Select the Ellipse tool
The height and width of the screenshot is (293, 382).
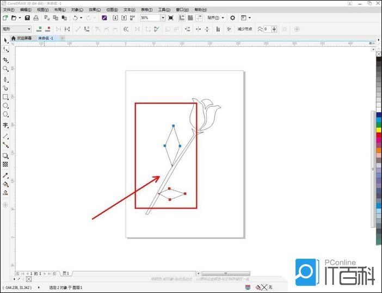point(5,106)
